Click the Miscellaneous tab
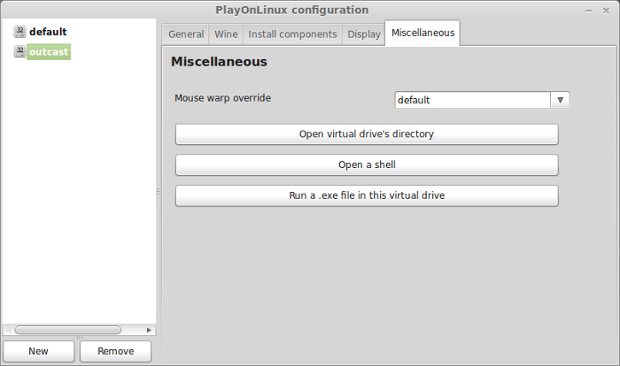 click(422, 34)
